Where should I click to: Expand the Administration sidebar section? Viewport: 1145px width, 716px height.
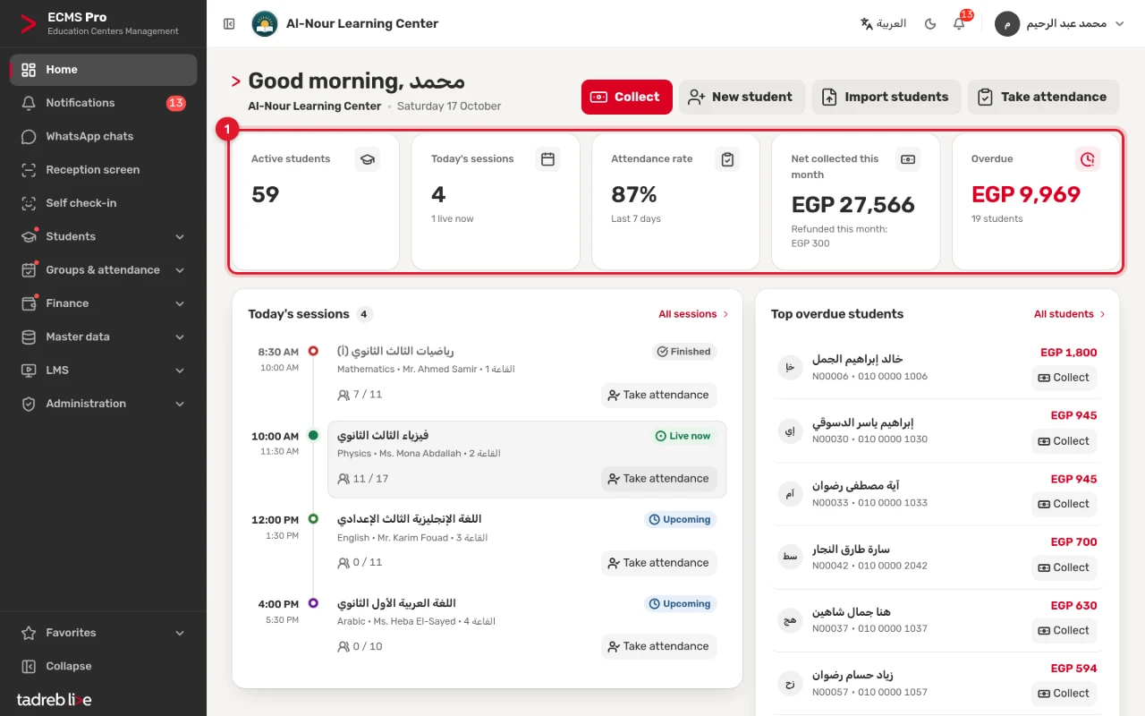pyautogui.click(x=103, y=404)
